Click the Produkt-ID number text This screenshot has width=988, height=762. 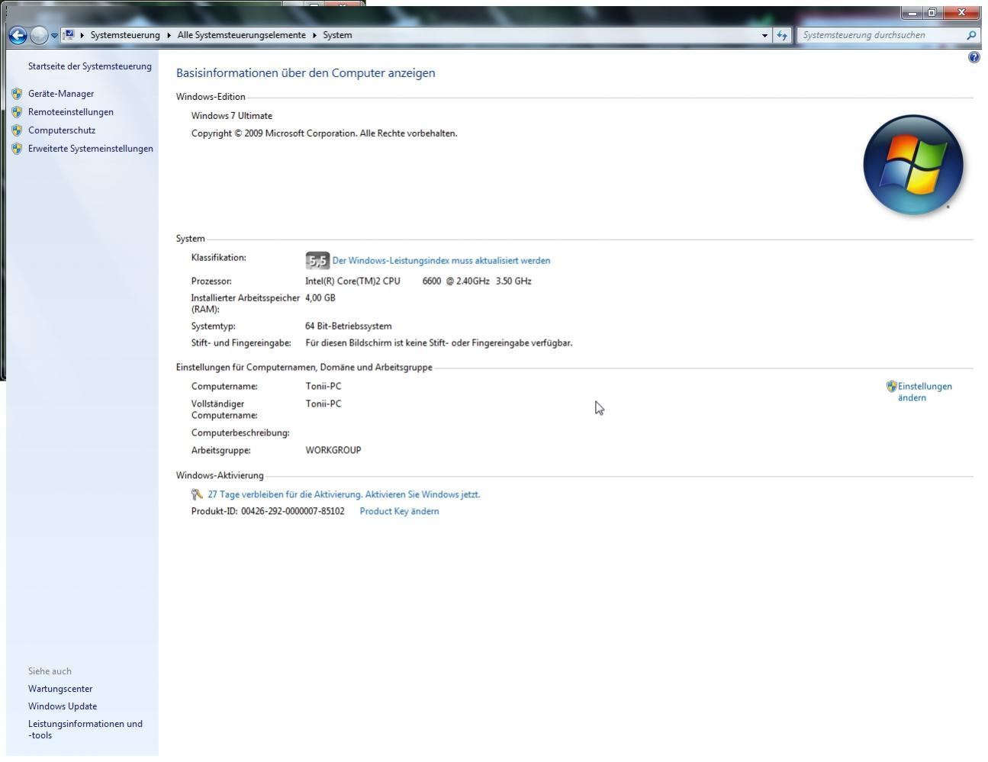293,512
